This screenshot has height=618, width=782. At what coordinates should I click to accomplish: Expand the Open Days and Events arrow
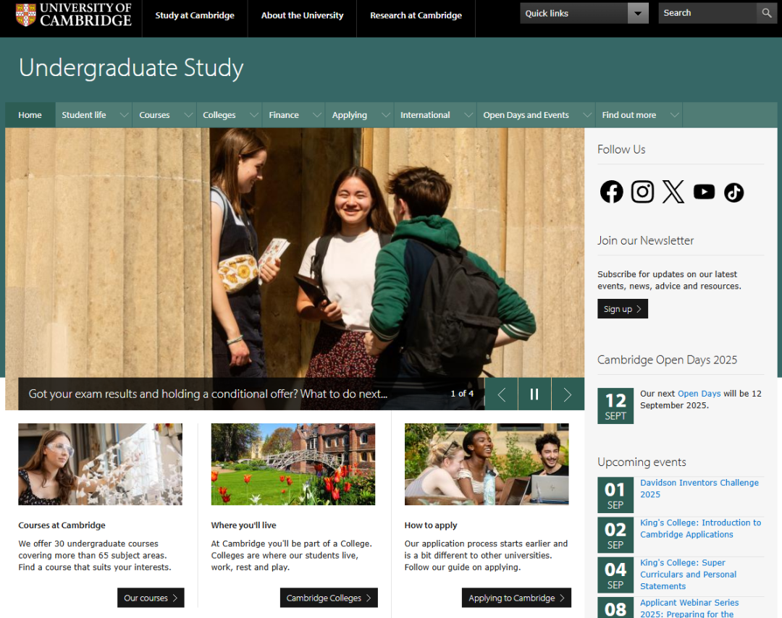click(587, 115)
